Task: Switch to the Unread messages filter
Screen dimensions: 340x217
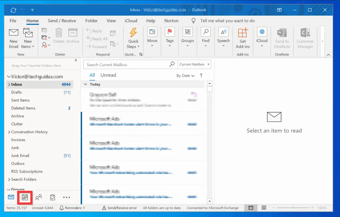Action: [108, 75]
